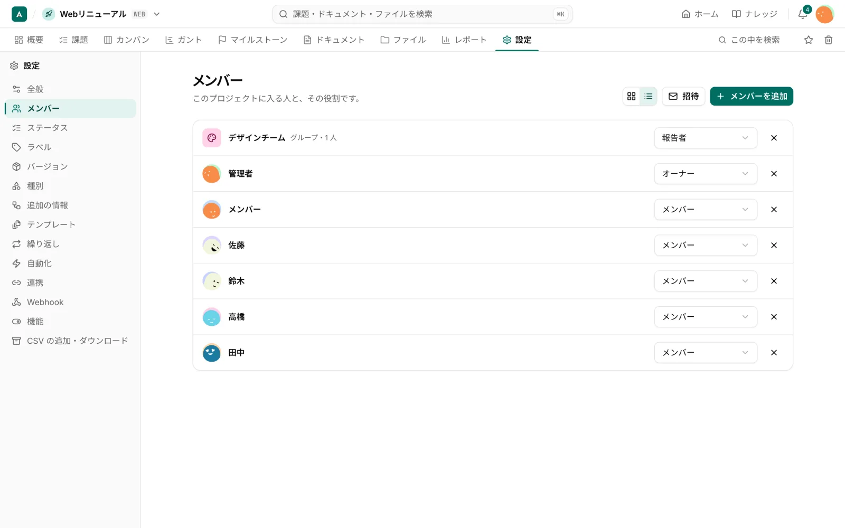Open Webhook settings in sidebar
This screenshot has width=845, height=528.
click(71, 302)
